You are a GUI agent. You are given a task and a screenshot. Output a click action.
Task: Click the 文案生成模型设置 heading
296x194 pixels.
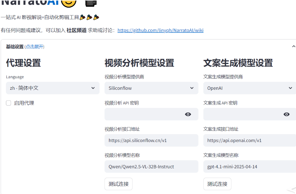[238, 63]
